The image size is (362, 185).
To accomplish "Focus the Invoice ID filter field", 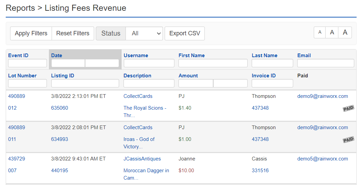I will coord(272,83).
